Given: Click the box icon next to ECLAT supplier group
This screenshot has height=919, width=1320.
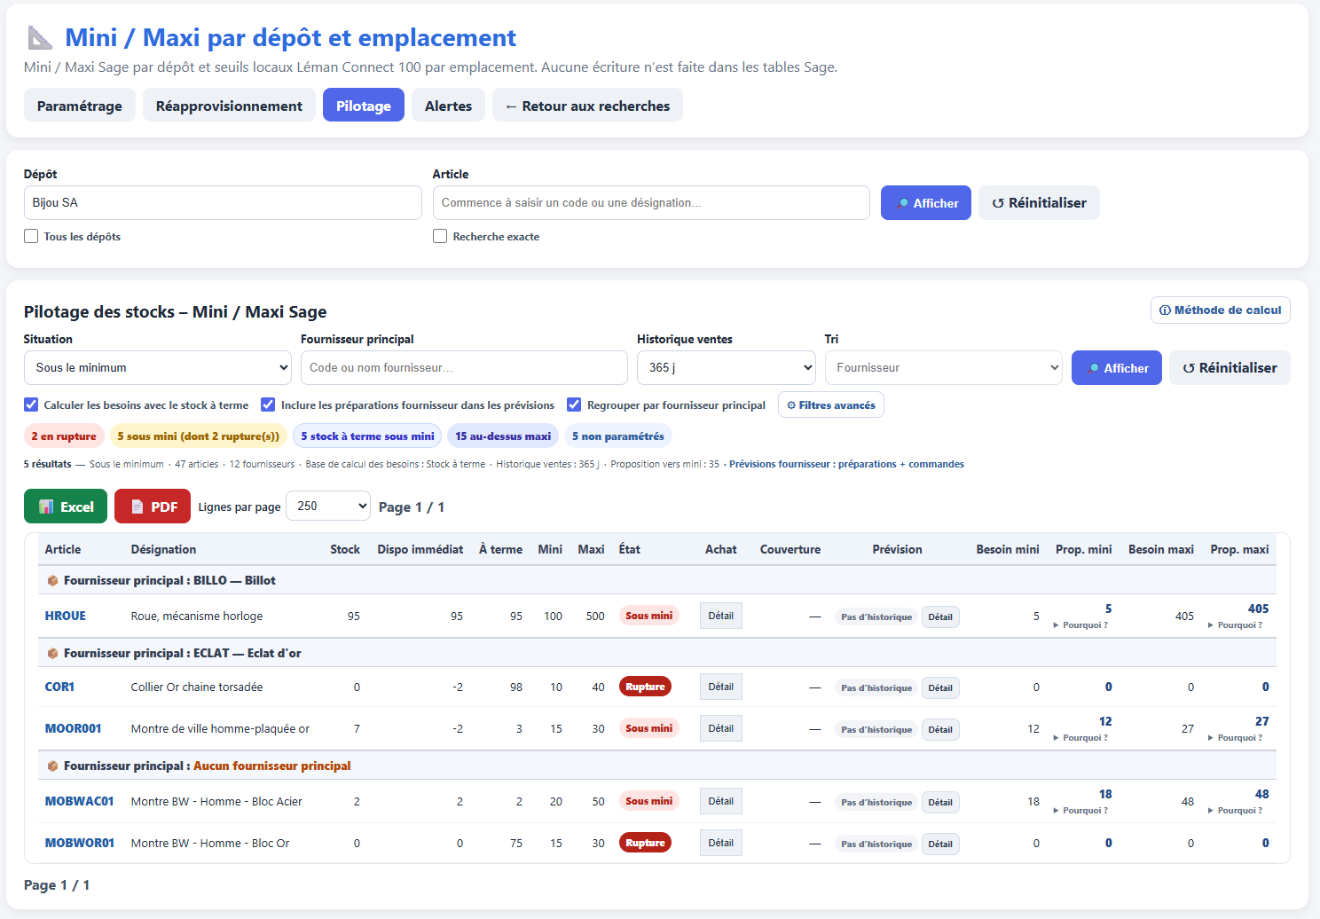Looking at the screenshot, I should [52, 653].
